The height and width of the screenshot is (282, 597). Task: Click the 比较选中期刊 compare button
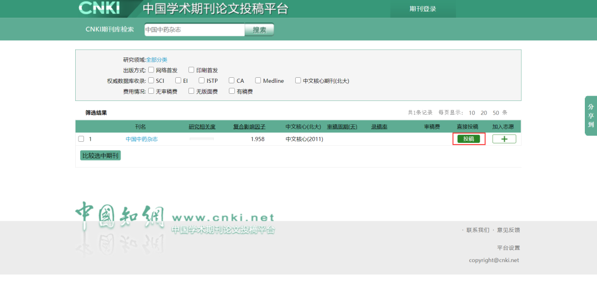point(101,156)
